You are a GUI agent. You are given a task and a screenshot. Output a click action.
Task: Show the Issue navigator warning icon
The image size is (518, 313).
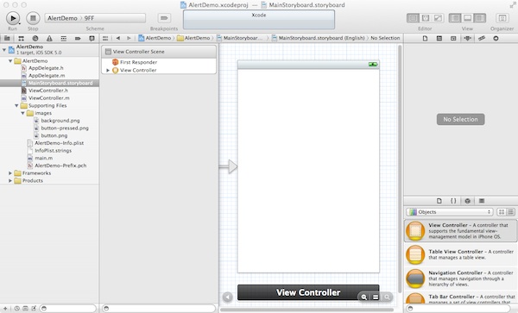point(49,38)
